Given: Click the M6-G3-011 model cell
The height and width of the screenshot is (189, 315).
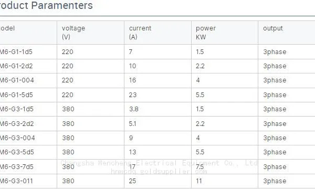Looking at the screenshot, I should 28,181.
